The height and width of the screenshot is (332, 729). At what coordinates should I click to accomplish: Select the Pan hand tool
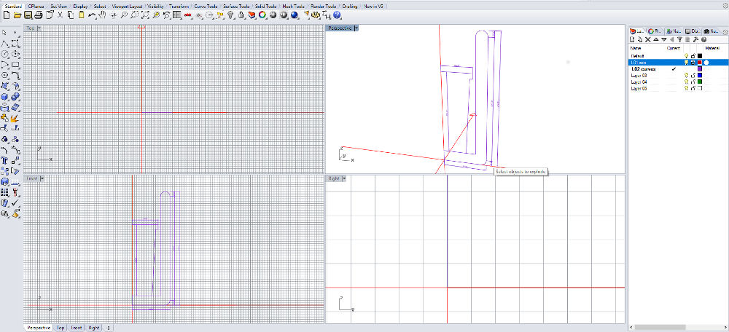tap(102, 15)
